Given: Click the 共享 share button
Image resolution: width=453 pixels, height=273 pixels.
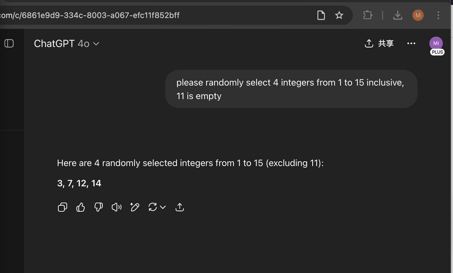Looking at the screenshot, I should [379, 43].
